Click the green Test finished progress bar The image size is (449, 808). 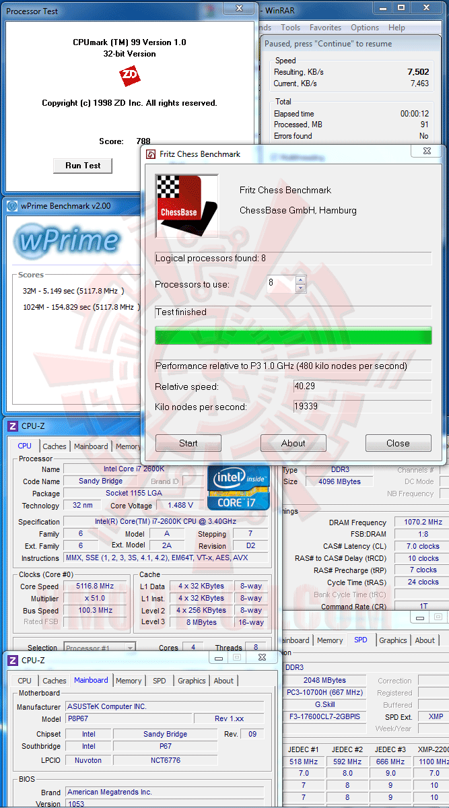point(293,335)
